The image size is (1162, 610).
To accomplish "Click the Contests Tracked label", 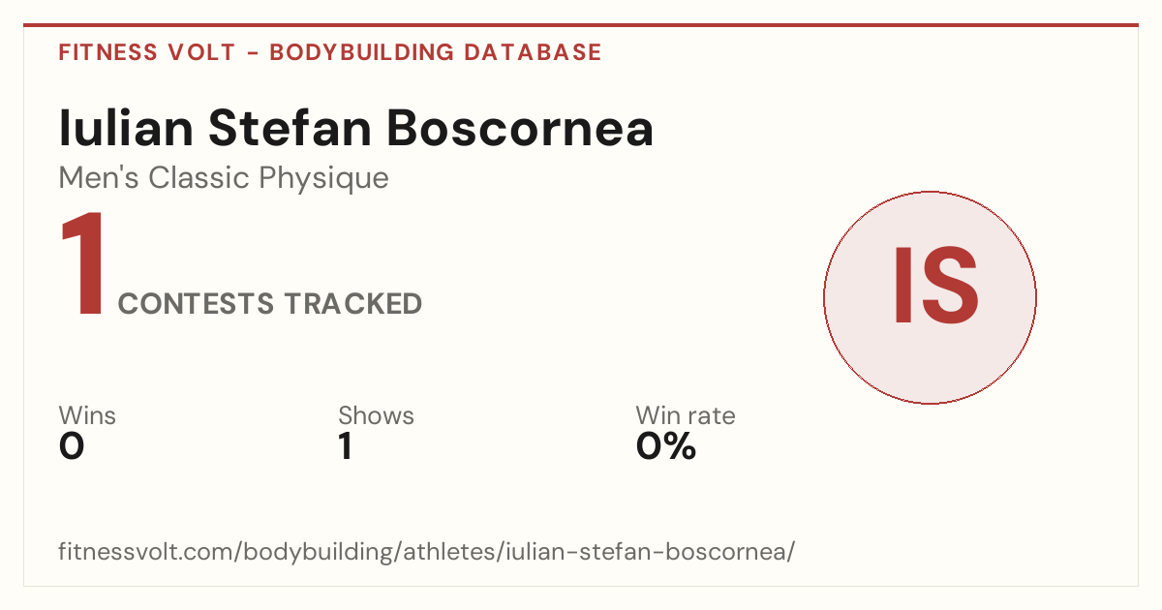I will (x=270, y=304).
